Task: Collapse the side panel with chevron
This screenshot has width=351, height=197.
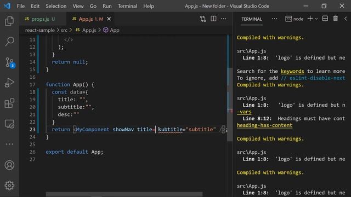Action: 346,19
